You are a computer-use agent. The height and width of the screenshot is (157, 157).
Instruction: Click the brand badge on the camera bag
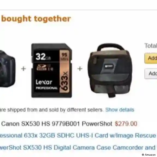[x=109, y=66]
